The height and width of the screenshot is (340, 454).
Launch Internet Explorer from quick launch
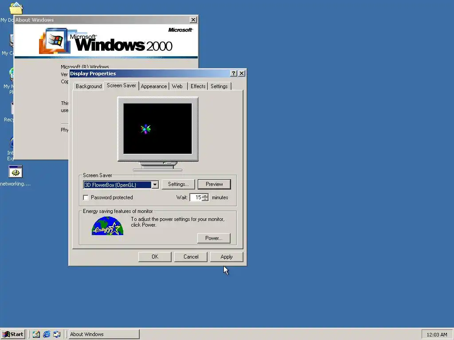(47, 334)
